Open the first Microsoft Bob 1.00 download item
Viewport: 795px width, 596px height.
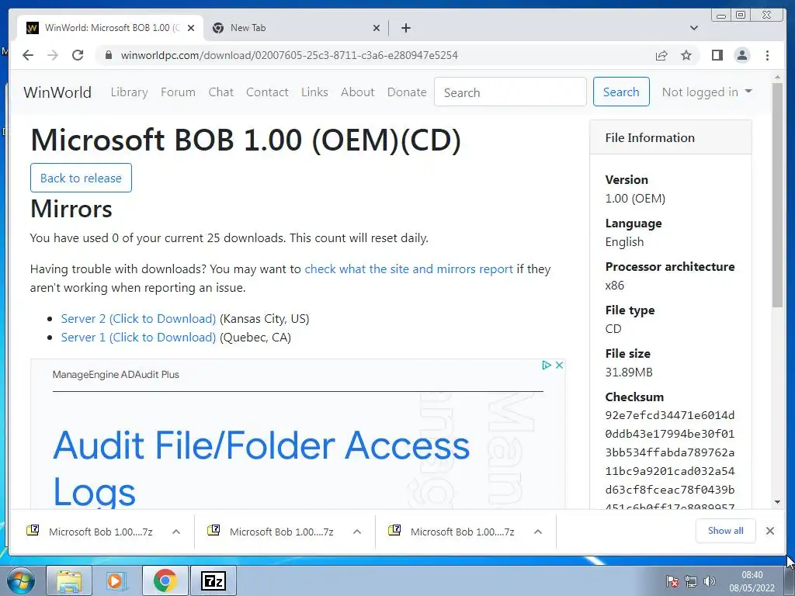coord(90,532)
